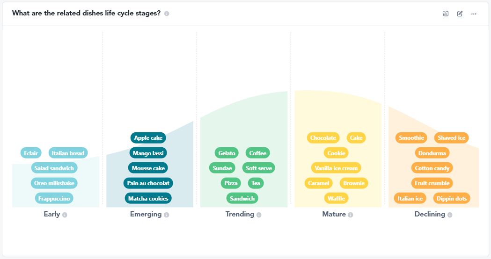The height and width of the screenshot is (259, 491).
Task: Click the edit widget pencil icon
Action: coord(460,14)
